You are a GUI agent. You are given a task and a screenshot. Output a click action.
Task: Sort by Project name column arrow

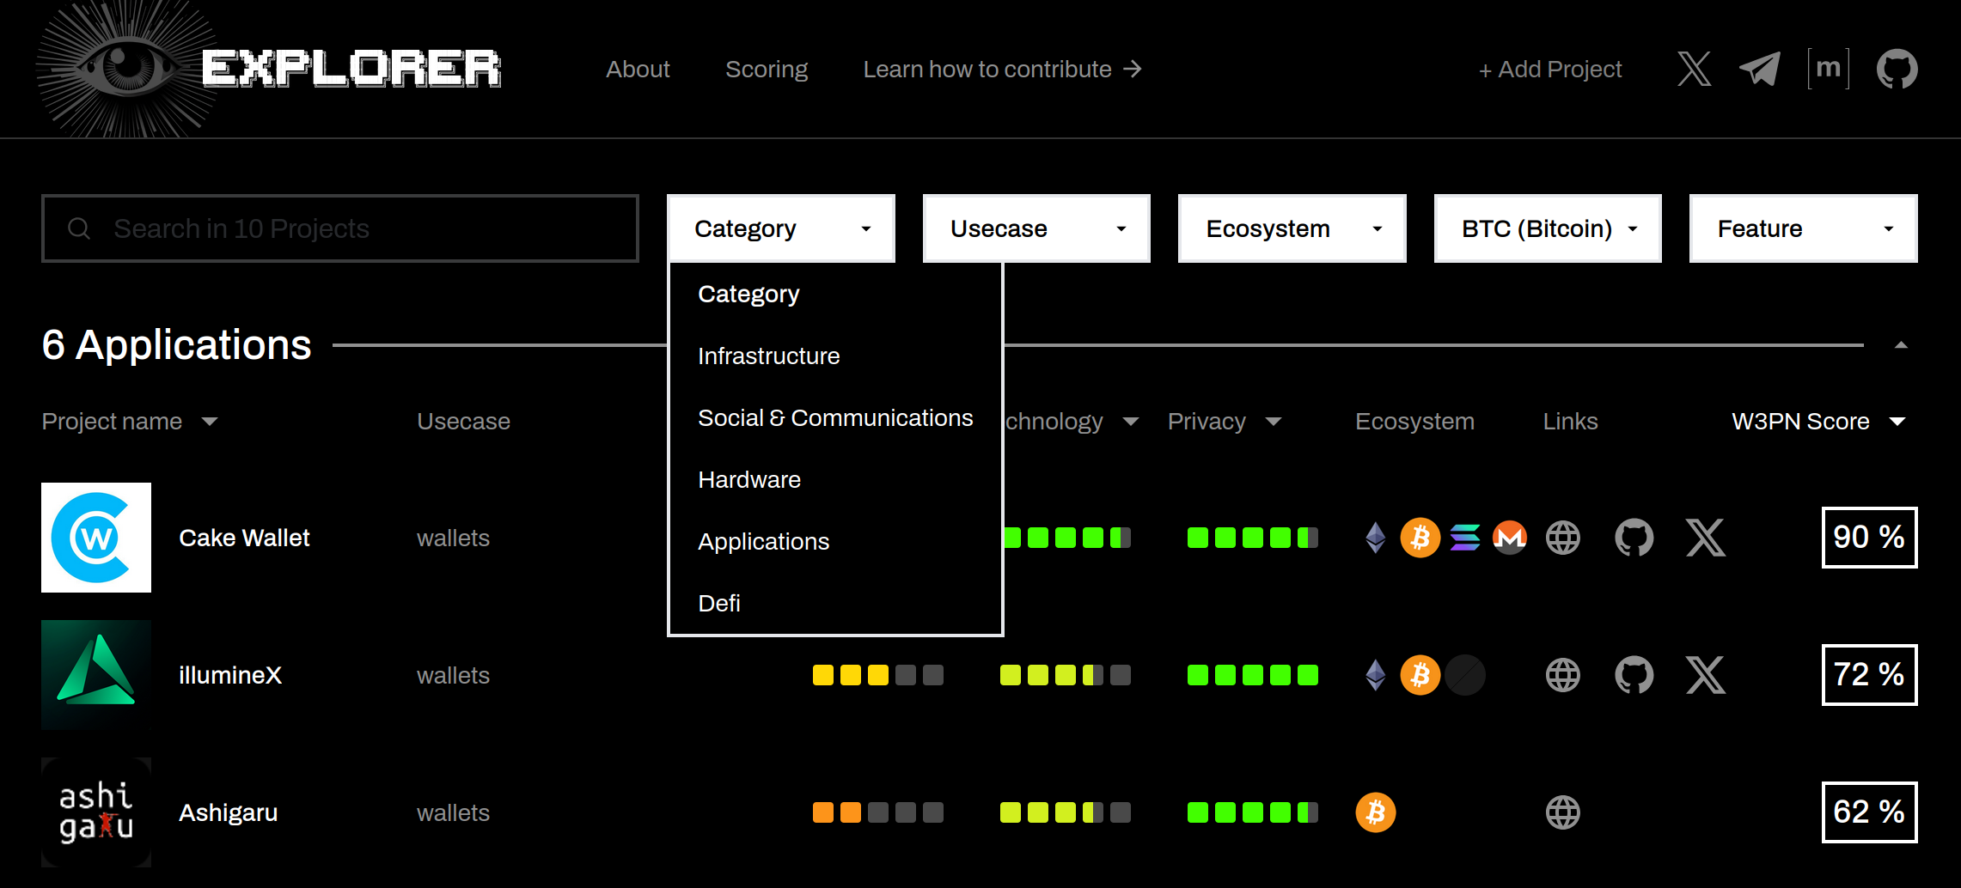(x=210, y=422)
